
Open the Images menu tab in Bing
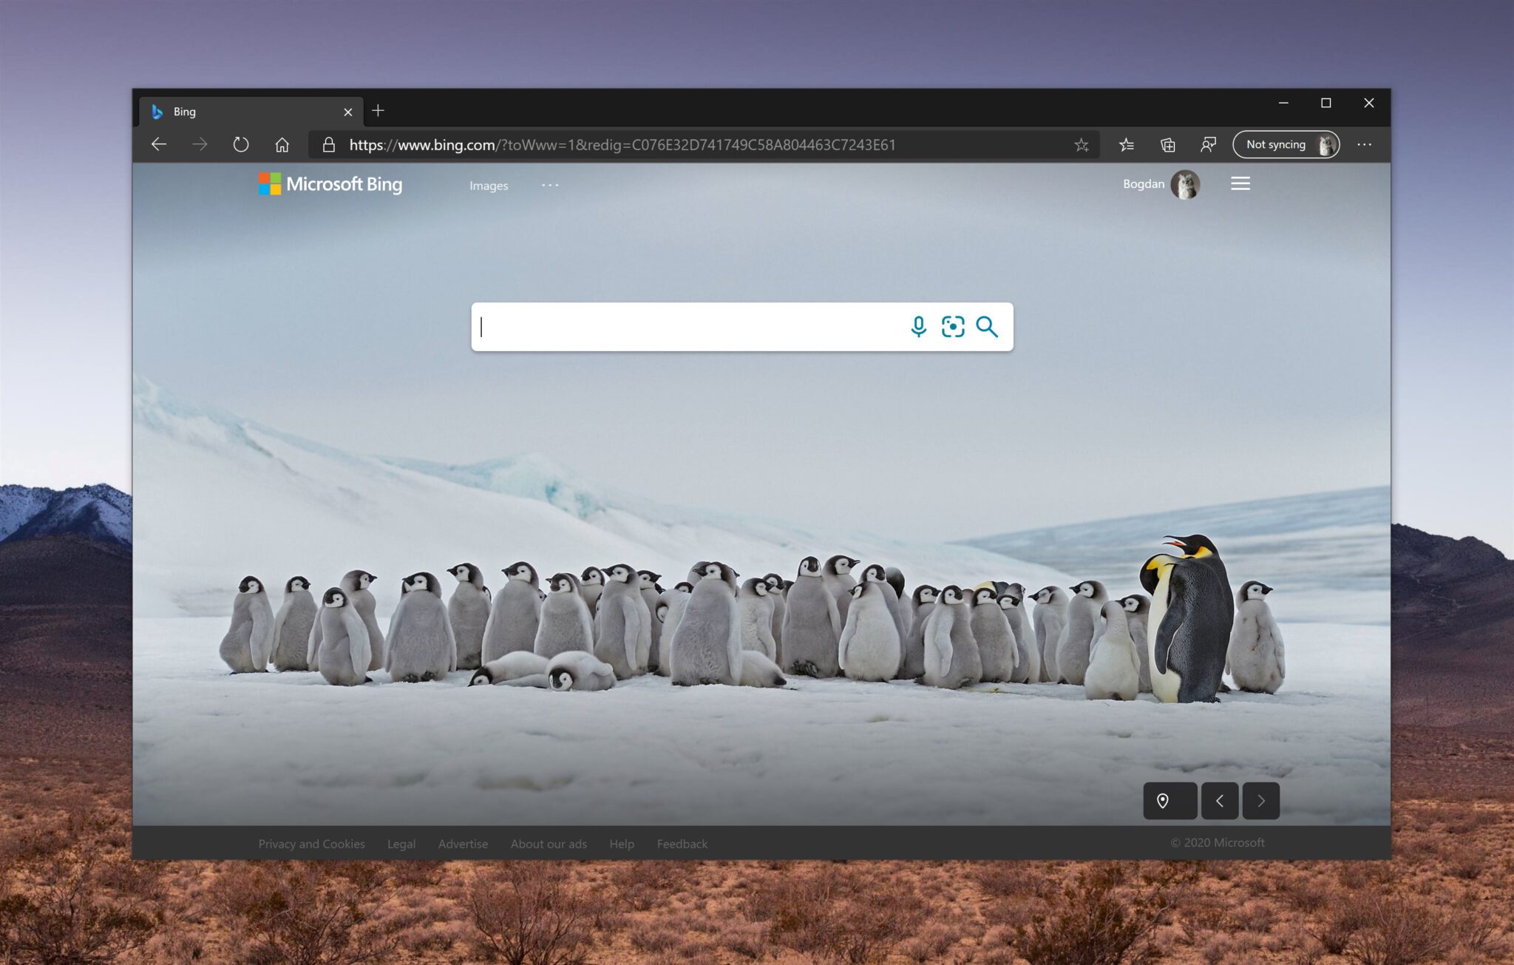pos(490,184)
